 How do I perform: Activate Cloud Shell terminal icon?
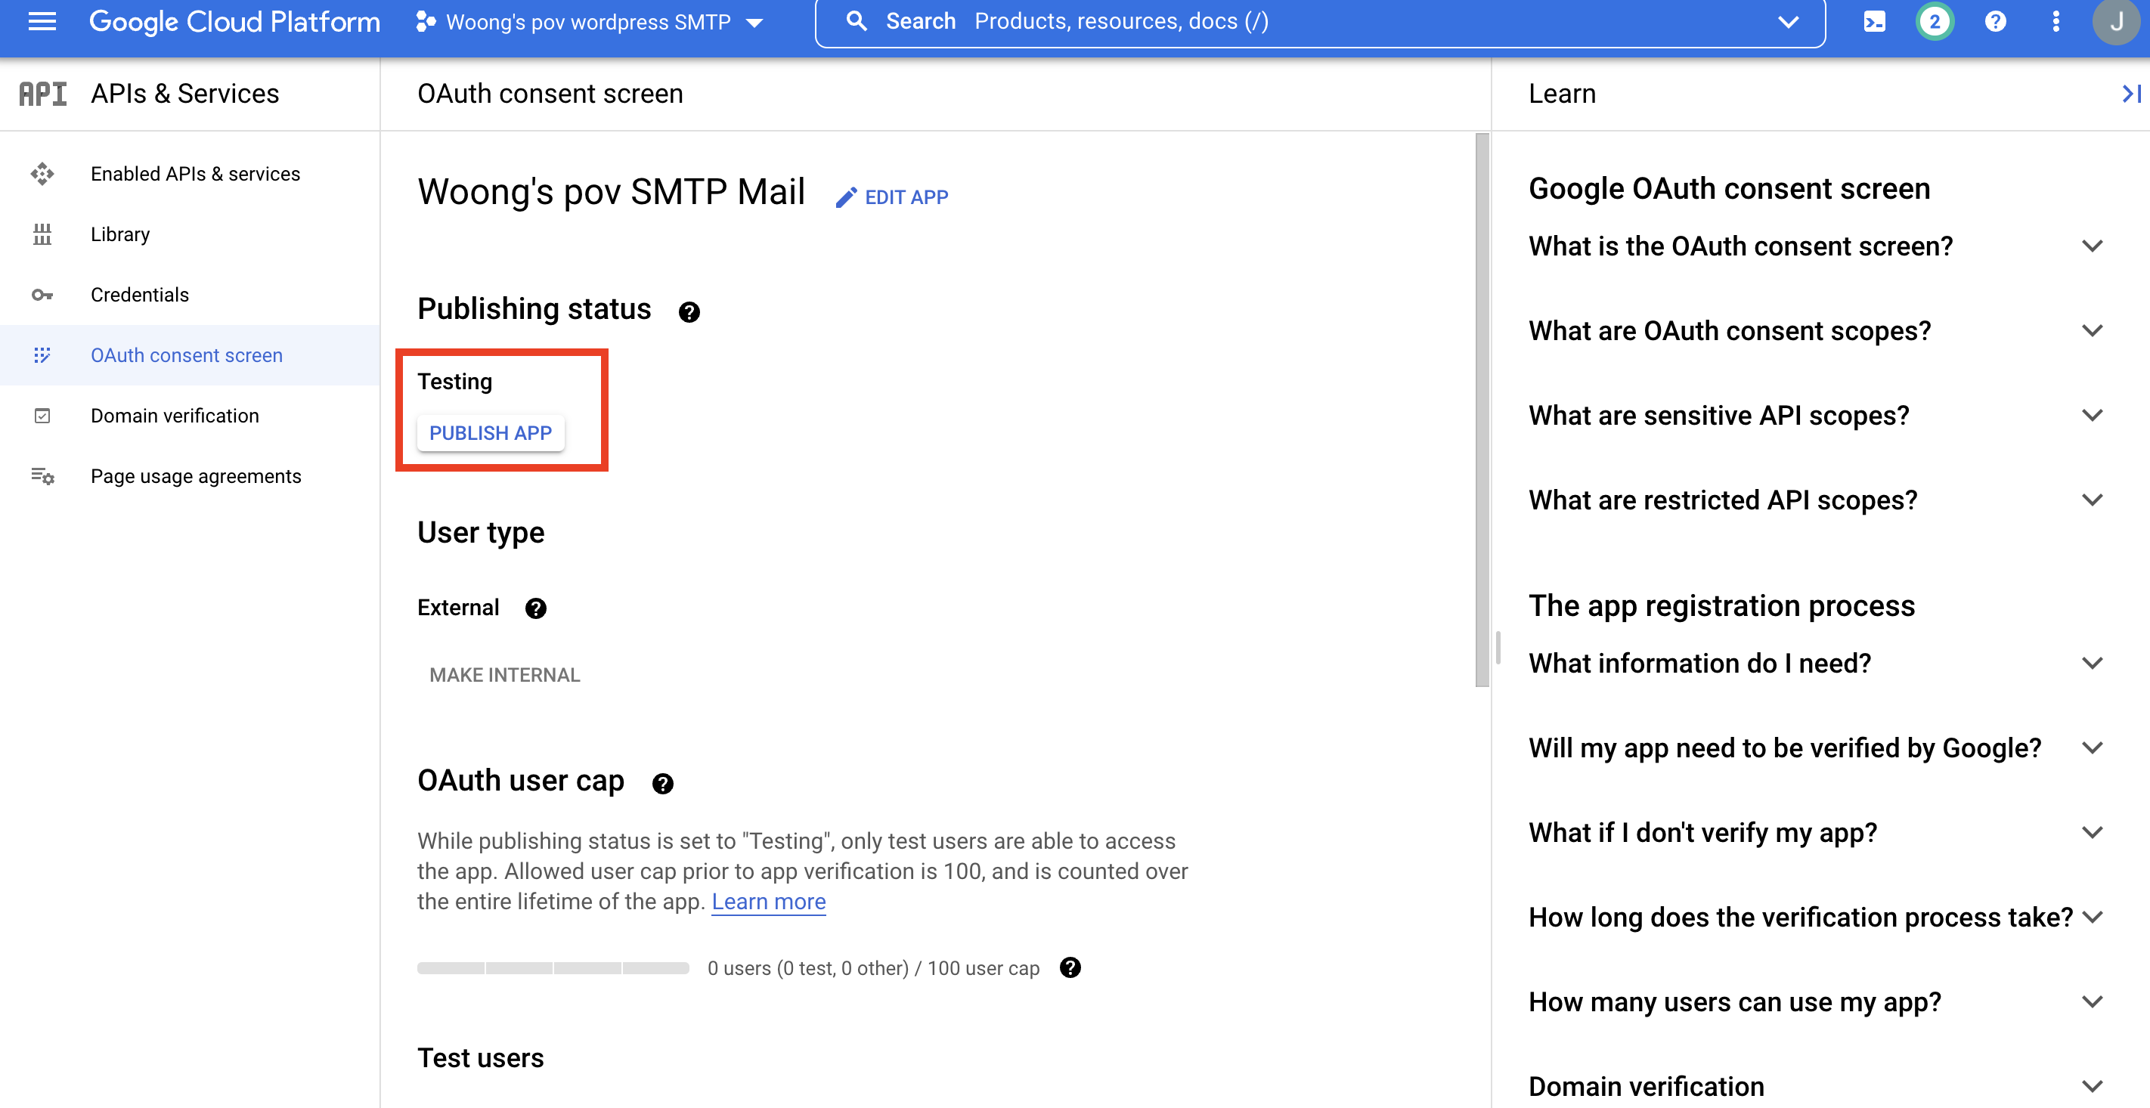1874,22
